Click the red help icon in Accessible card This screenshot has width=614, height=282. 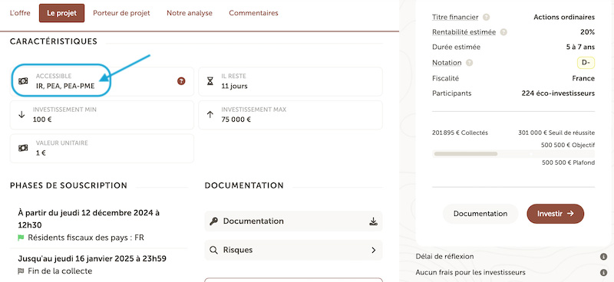pos(181,81)
